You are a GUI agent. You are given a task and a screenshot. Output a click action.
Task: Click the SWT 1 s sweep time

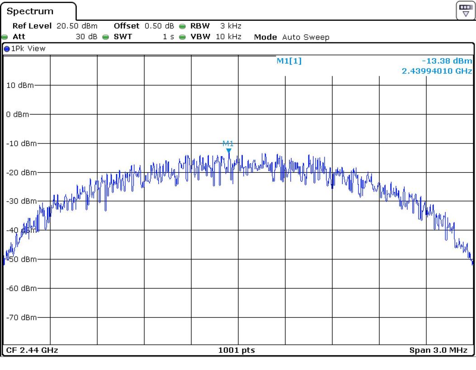coord(144,37)
